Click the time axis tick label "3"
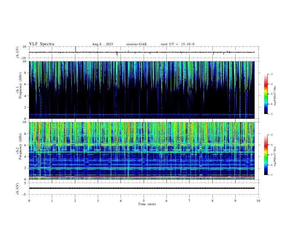Image resolution: width=291 pixels, height=225 pixels. pyautogui.click(x=98, y=201)
